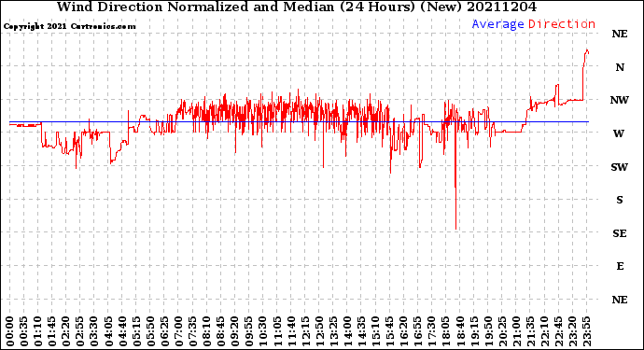Click the Copyright 2021 Cartronics.com text
The width and height of the screenshot is (644, 350).
[x=69, y=26]
